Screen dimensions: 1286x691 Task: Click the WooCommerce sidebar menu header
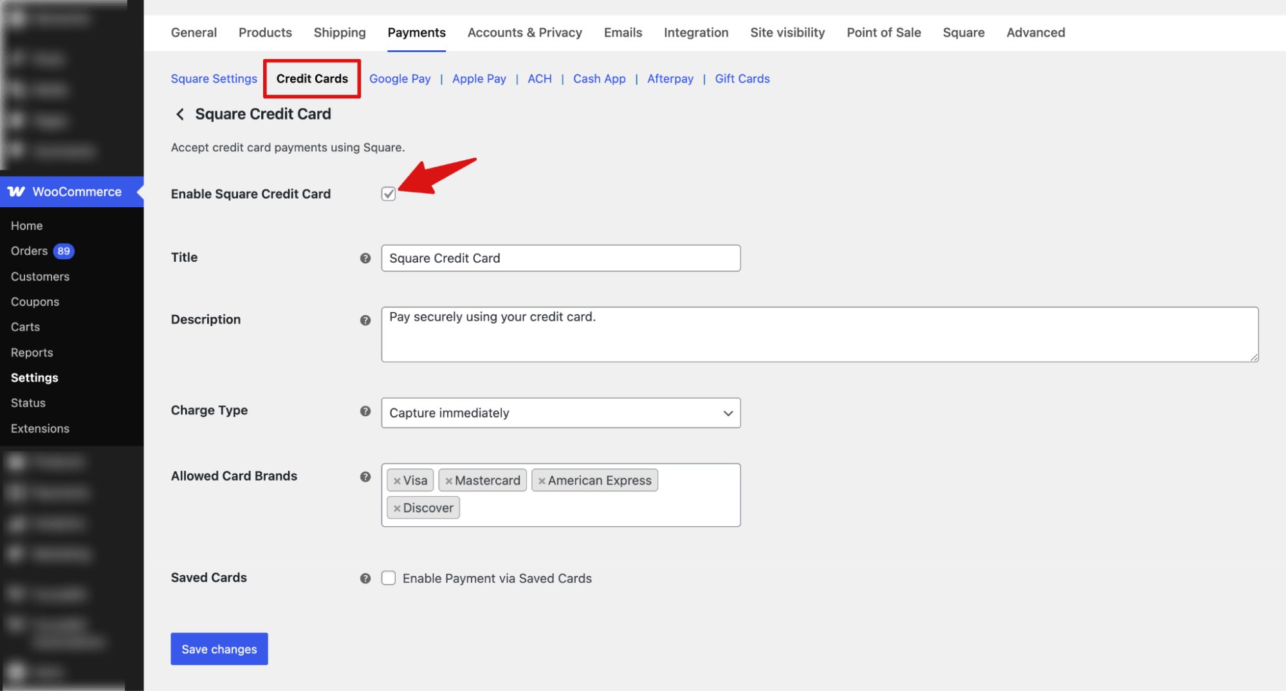tap(71, 192)
